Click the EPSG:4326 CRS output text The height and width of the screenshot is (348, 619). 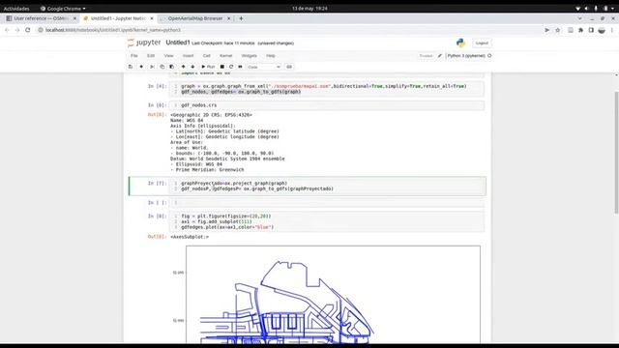(x=211, y=115)
